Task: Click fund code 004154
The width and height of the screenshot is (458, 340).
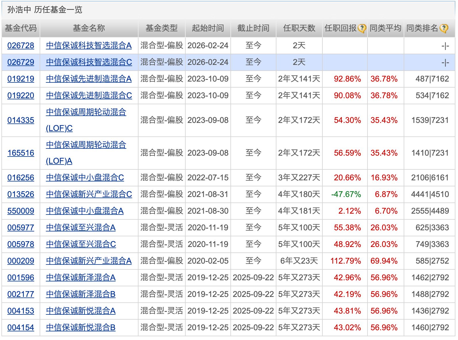Action: (21, 328)
